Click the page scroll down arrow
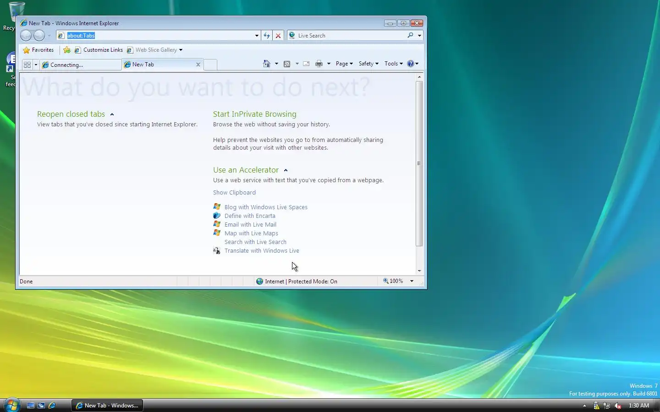The image size is (660, 412). click(419, 271)
